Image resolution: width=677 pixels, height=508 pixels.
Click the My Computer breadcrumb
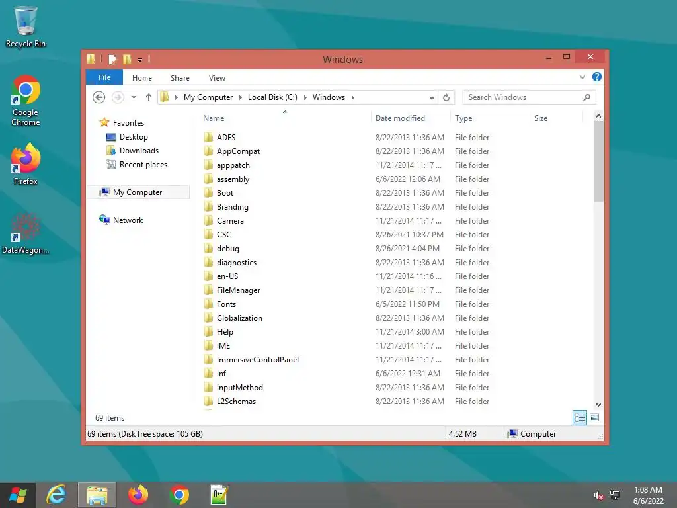pos(208,97)
